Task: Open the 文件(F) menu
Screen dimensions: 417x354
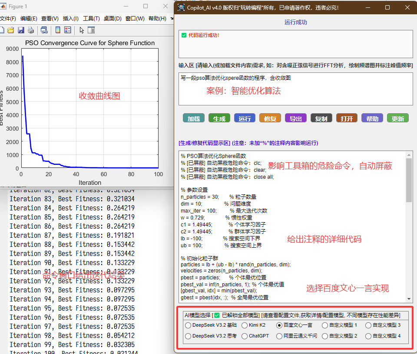Action: tap(7, 19)
